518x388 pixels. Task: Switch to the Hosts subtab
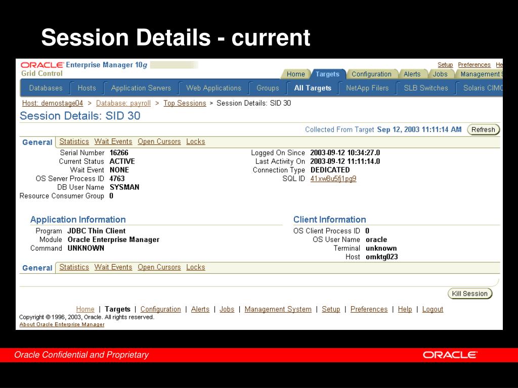[x=87, y=88]
